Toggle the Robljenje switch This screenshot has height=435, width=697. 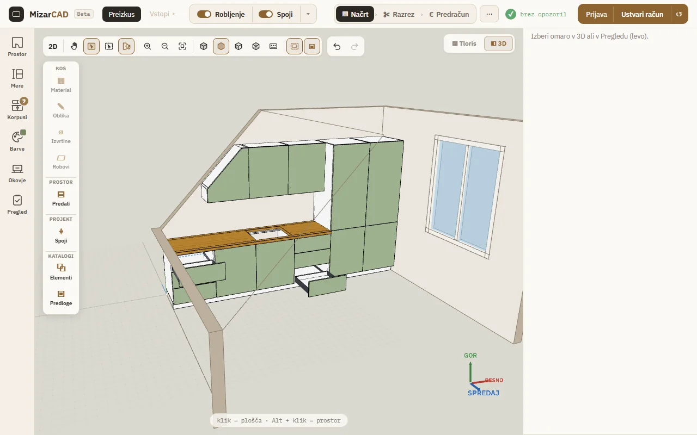pyautogui.click(x=204, y=14)
